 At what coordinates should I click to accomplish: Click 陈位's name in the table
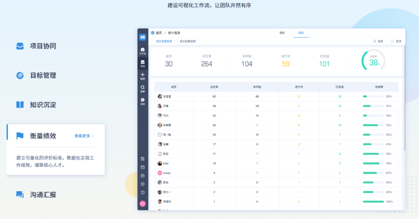click(166, 154)
